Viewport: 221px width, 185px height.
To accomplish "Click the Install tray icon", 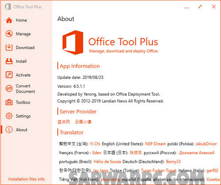I will [x=9, y=61].
